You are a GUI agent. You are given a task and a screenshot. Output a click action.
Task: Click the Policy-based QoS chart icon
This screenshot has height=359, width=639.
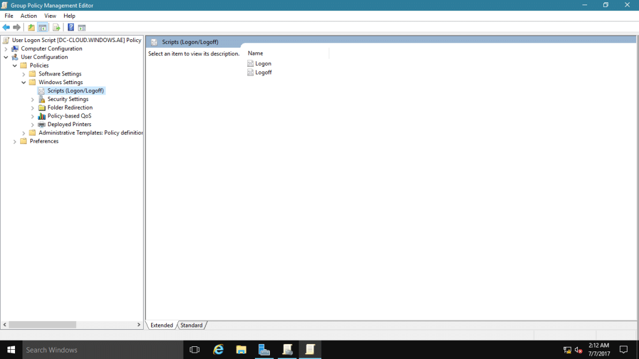pos(42,116)
